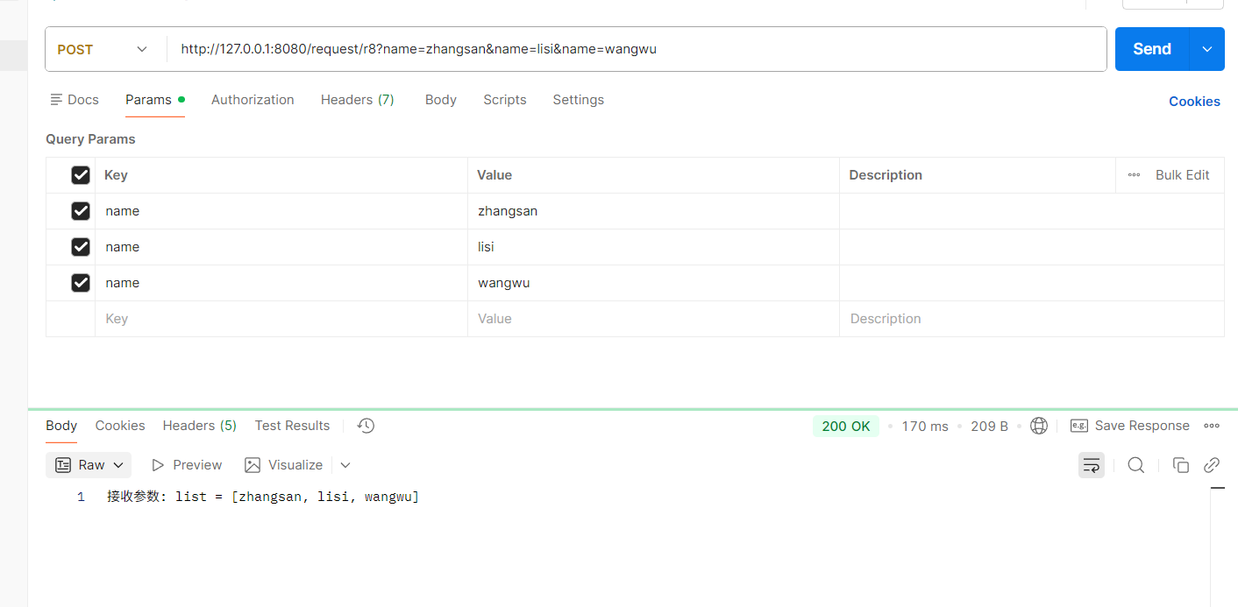
Task: Open the Test Results tab
Action: tap(292, 426)
